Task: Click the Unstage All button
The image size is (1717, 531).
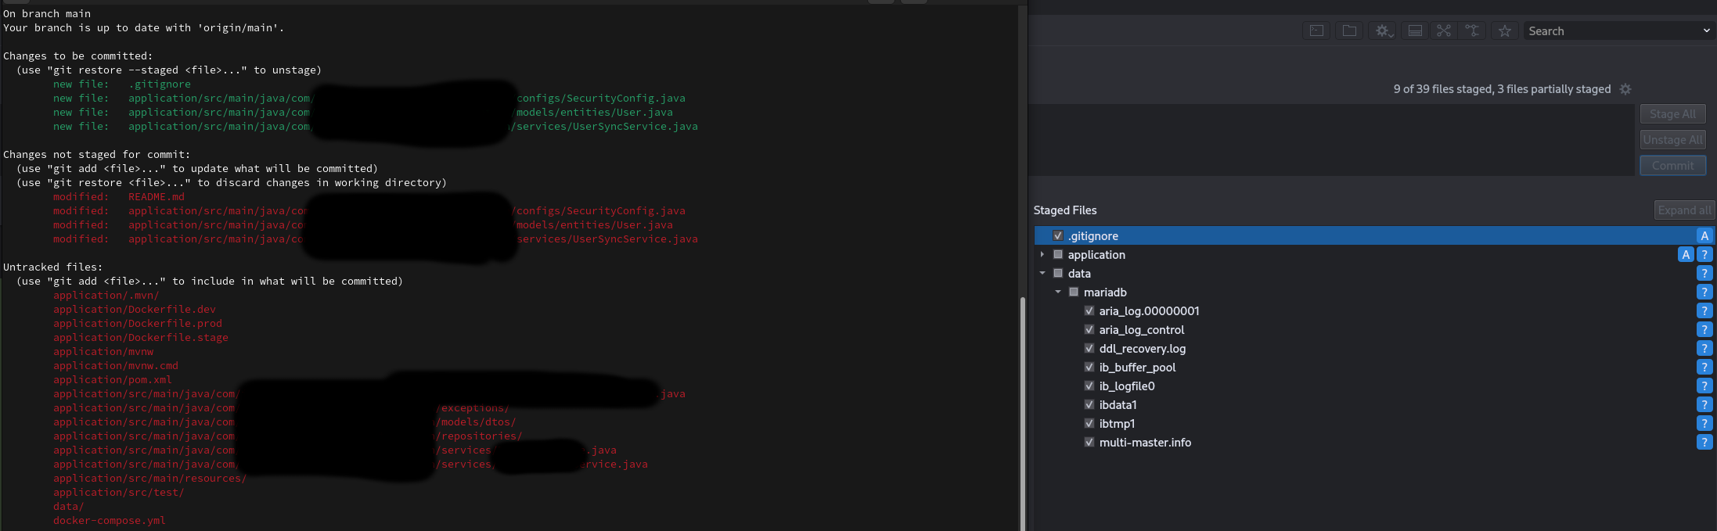Action: click(1672, 139)
